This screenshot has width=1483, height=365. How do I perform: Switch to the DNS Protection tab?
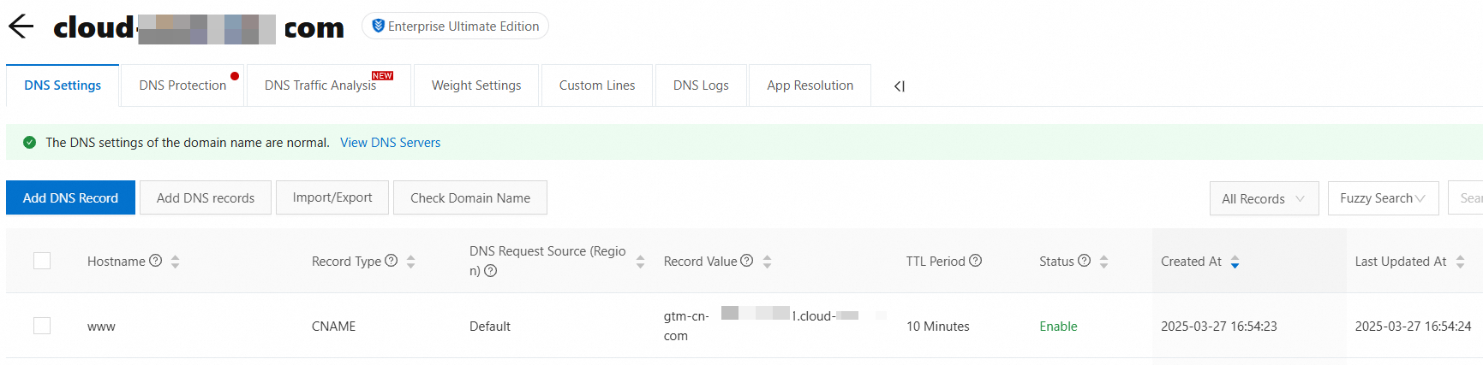coord(182,85)
